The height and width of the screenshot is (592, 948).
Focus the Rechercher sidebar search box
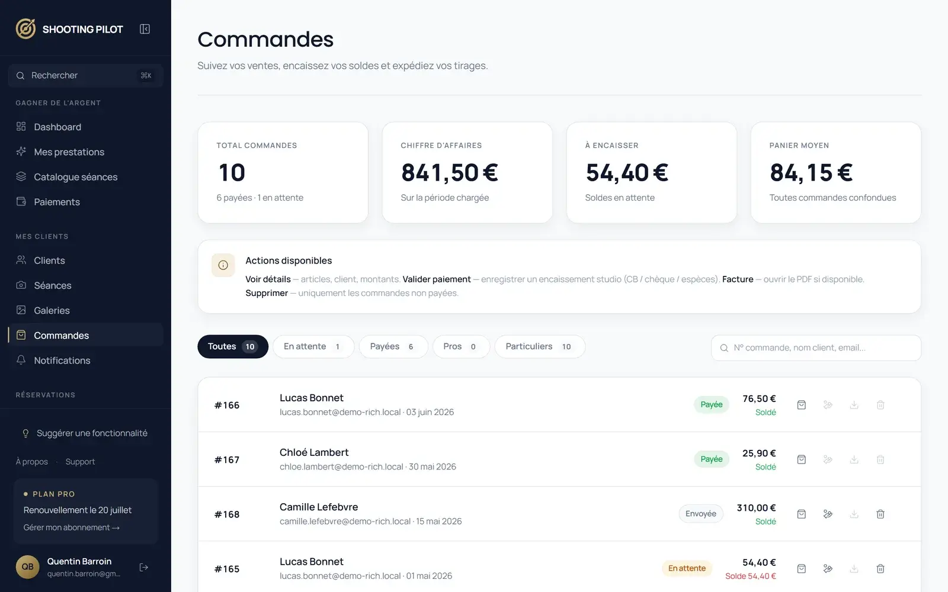(x=86, y=75)
